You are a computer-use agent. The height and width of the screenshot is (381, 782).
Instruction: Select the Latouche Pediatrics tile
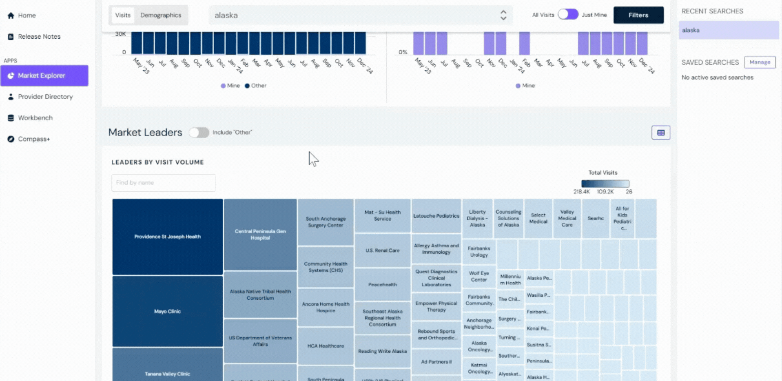pyautogui.click(x=436, y=216)
